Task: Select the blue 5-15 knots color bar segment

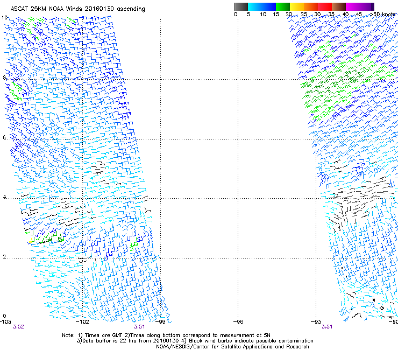Action: tap(262, 6)
